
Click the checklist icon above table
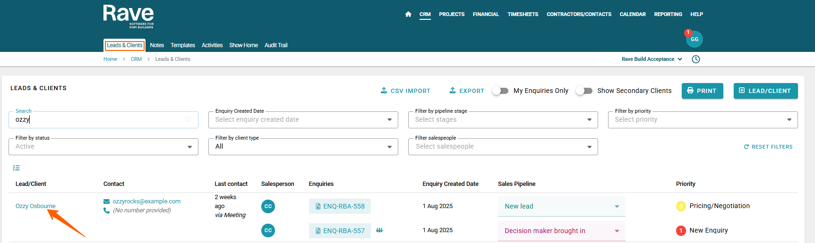(x=16, y=168)
